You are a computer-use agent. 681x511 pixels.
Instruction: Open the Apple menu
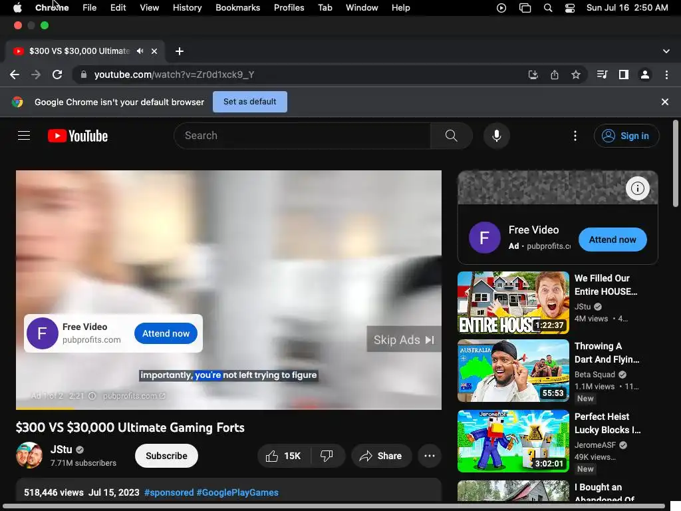[17, 8]
